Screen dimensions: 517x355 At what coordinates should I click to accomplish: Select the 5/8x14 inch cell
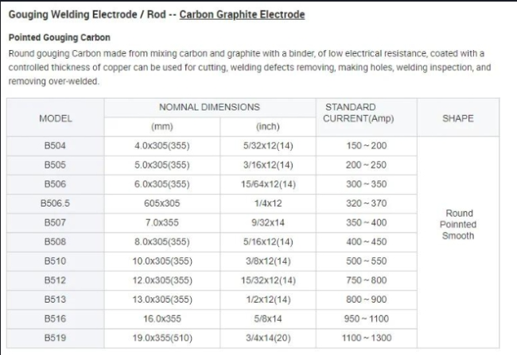[268, 318]
